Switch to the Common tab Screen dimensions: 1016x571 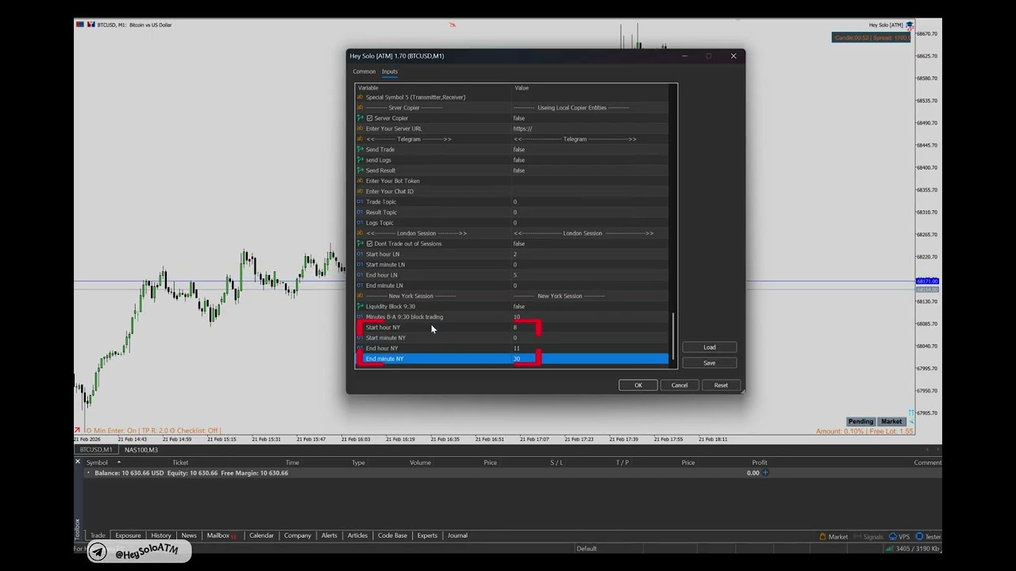click(364, 71)
